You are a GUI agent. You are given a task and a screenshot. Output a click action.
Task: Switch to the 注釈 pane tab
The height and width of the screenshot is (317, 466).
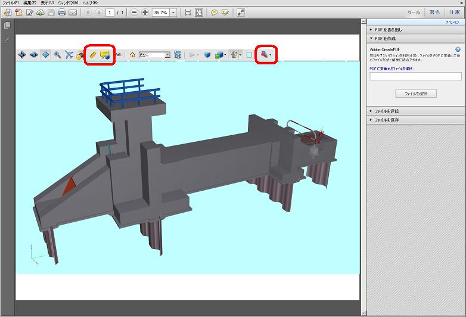click(x=455, y=13)
